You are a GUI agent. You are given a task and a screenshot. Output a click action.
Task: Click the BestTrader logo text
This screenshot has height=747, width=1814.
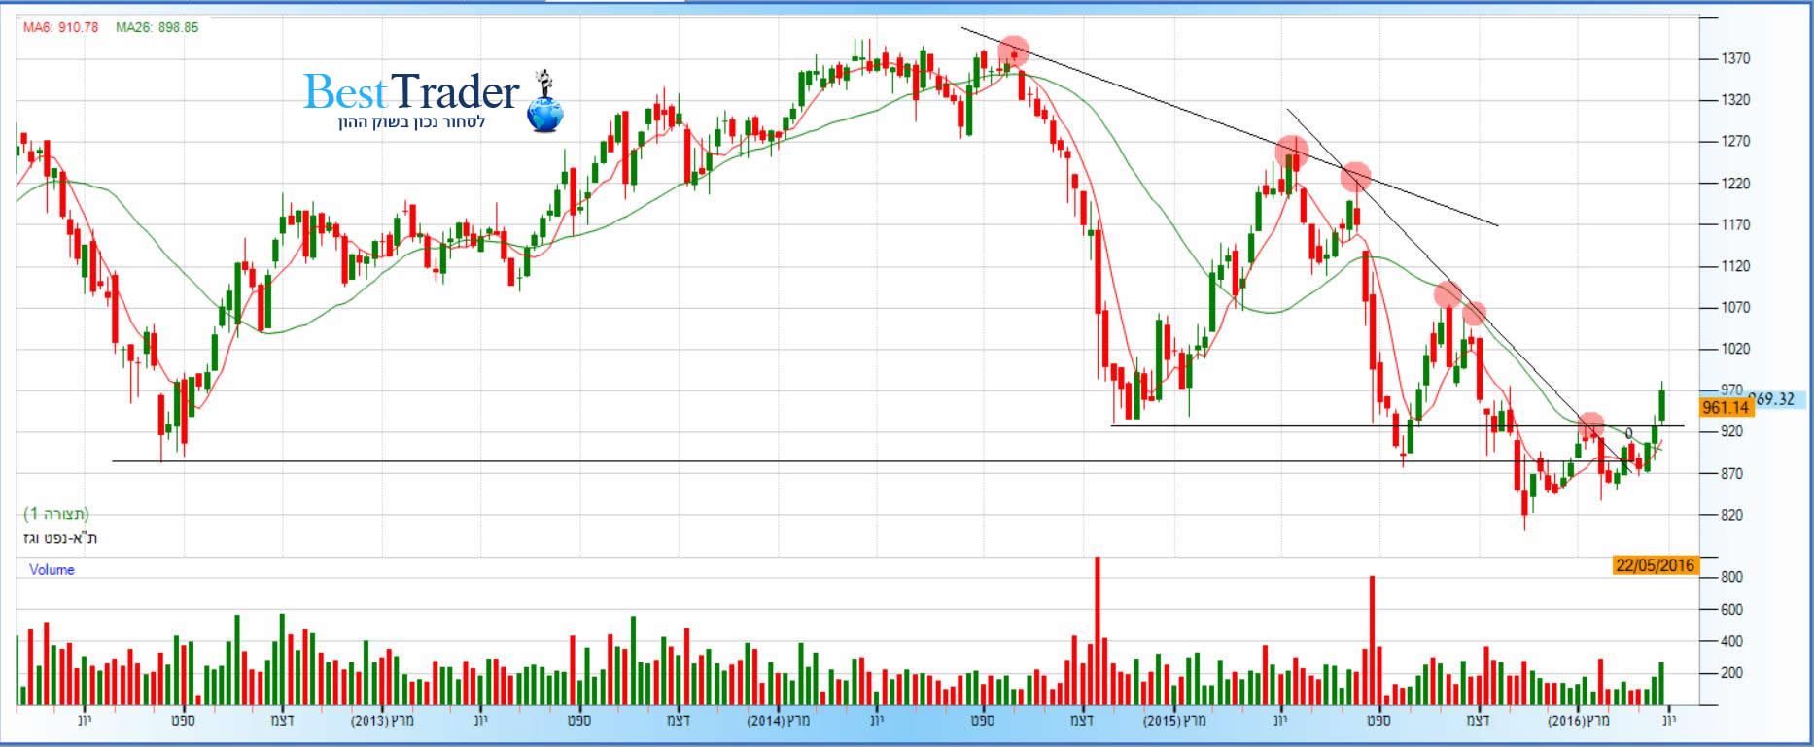pos(411,92)
